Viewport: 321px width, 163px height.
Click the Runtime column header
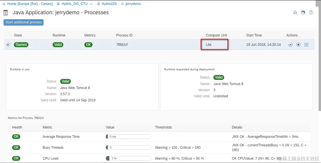click(59, 35)
